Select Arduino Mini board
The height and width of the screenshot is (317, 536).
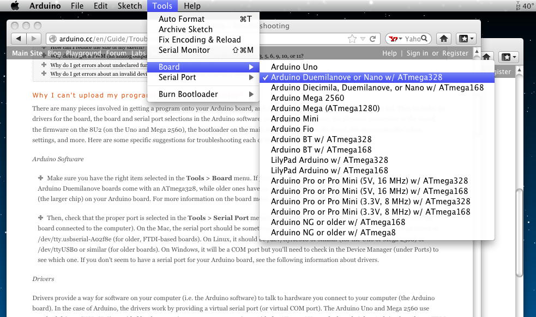pyautogui.click(x=377, y=119)
